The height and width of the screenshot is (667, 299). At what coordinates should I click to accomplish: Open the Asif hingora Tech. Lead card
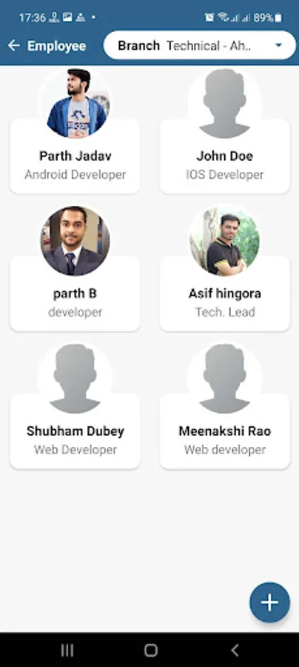[225, 293]
